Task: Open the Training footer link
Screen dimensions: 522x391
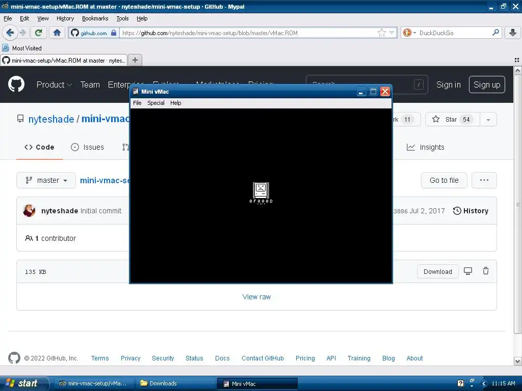Action: [x=359, y=358]
